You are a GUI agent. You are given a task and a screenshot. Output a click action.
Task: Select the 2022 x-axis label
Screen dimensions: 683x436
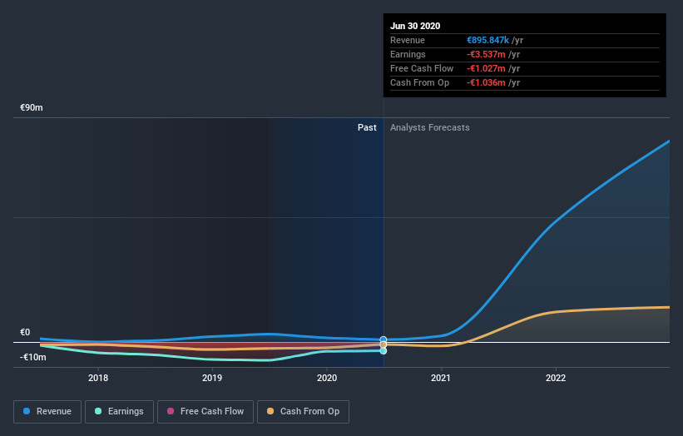[x=556, y=378]
